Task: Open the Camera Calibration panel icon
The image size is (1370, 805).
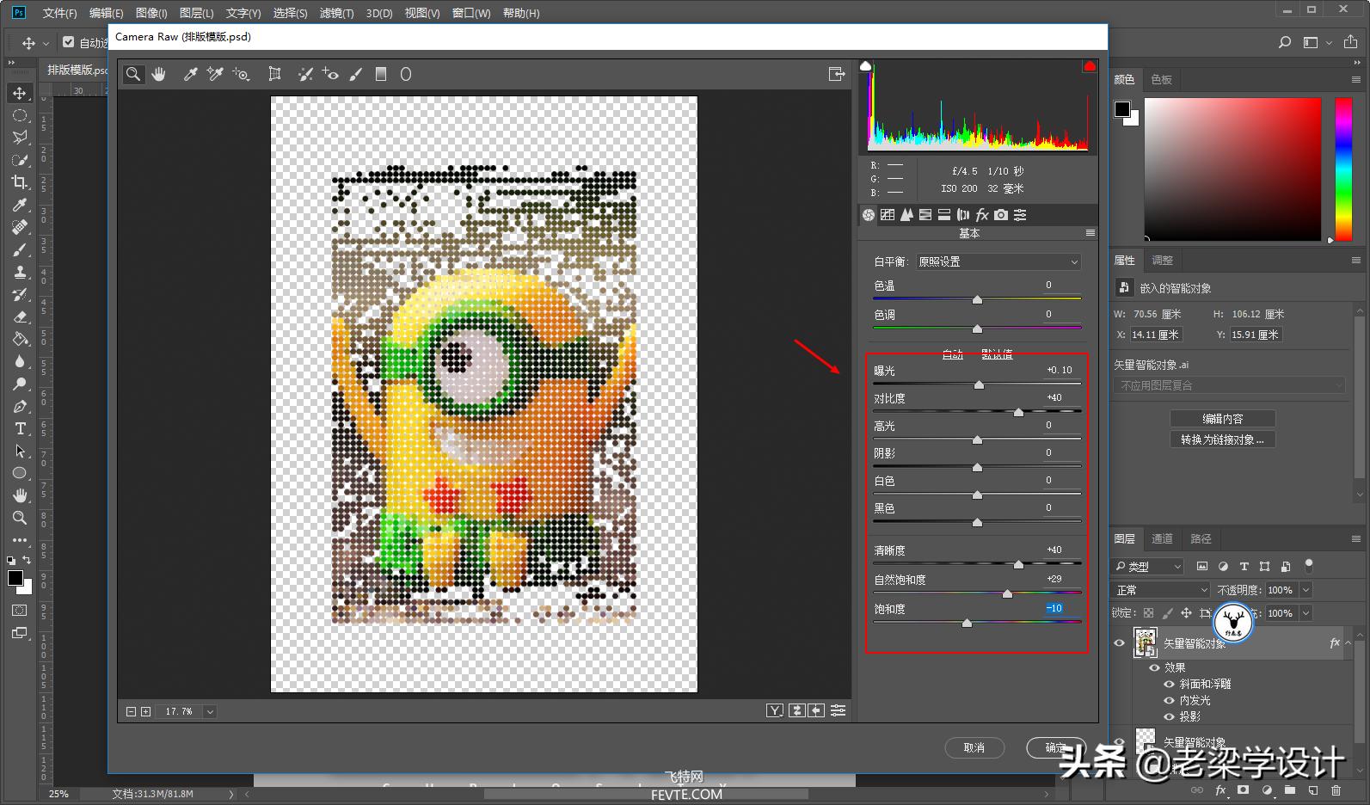Action: [x=1001, y=215]
